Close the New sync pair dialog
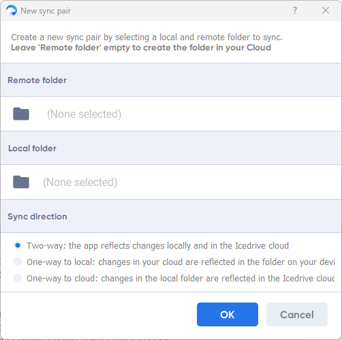 coord(326,10)
